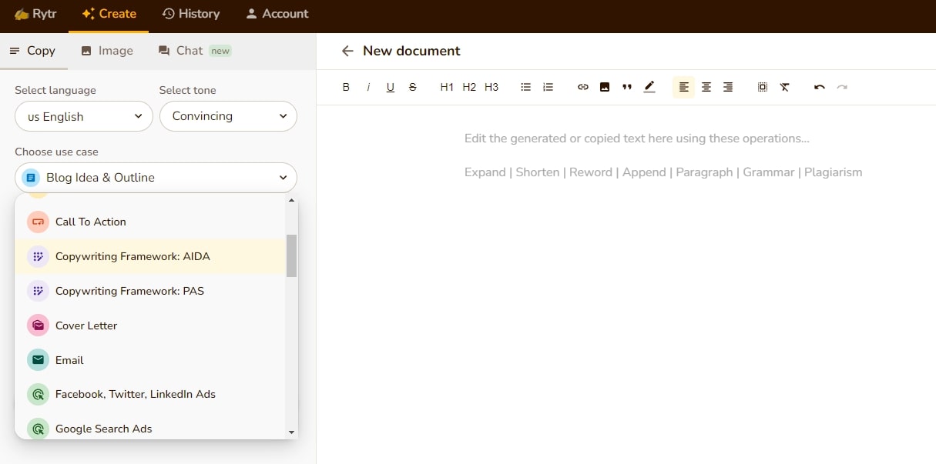Viewport: 936px width, 464px height.
Task: Insert an image in the editor
Action: pyautogui.click(x=605, y=87)
